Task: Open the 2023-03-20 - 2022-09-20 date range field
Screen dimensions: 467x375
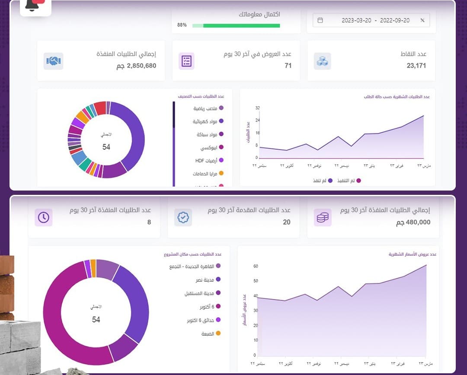Action: pyautogui.click(x=371, y=20)
